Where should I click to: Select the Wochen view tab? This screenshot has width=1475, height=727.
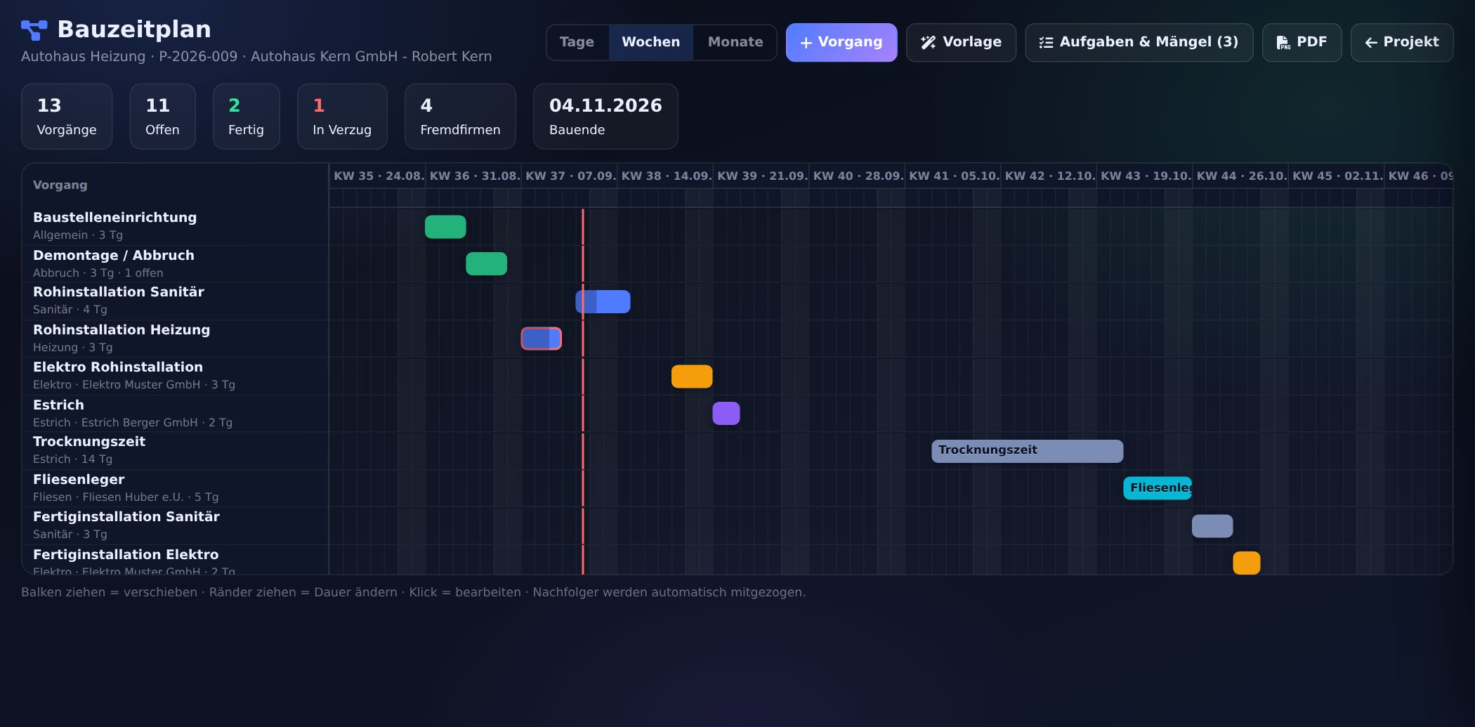point(650,42)
